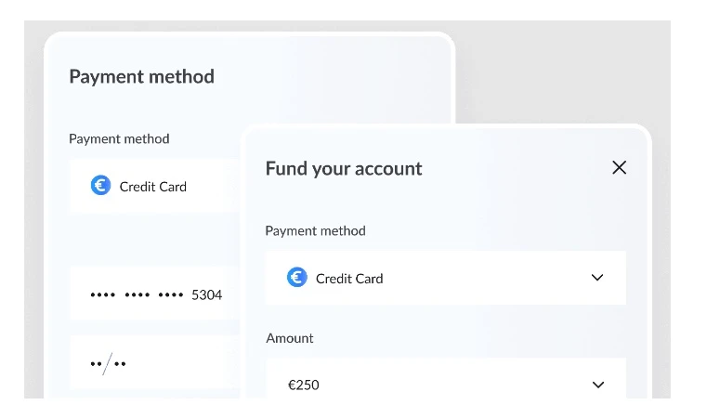The image size is (720, 418).
Task: Select the €250 amount value
Action: point(304,385)
